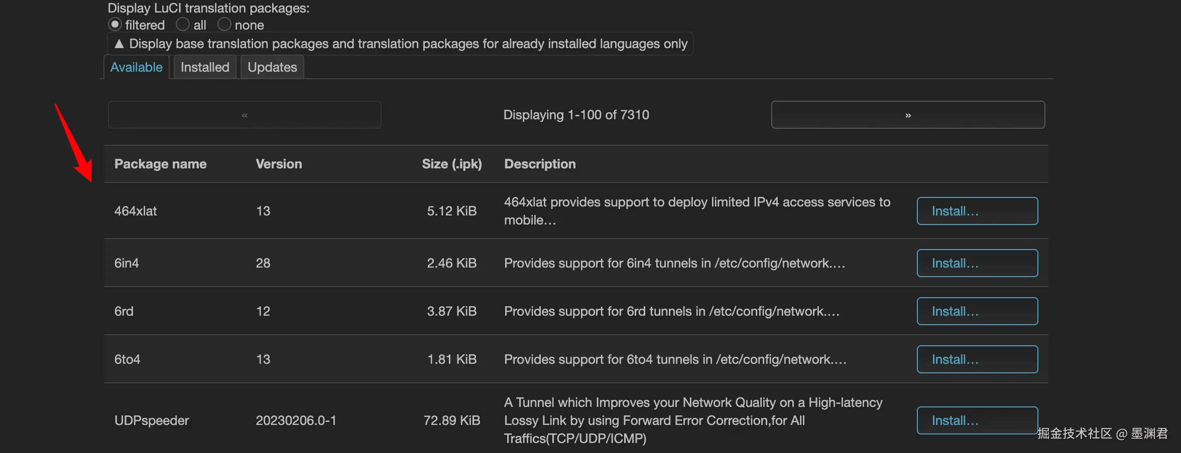The image size is (1181, 453).
Task: Install the 6in4 package
Action: point(977,263)
